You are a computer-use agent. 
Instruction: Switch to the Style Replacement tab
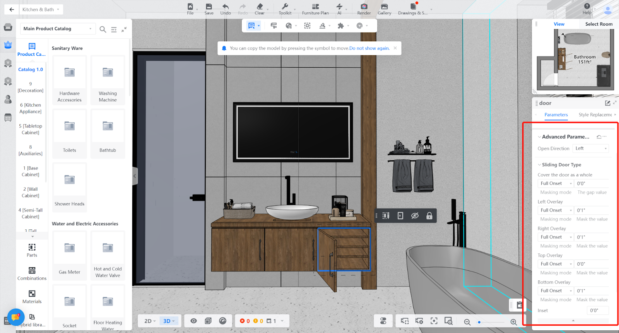[595, 115]
